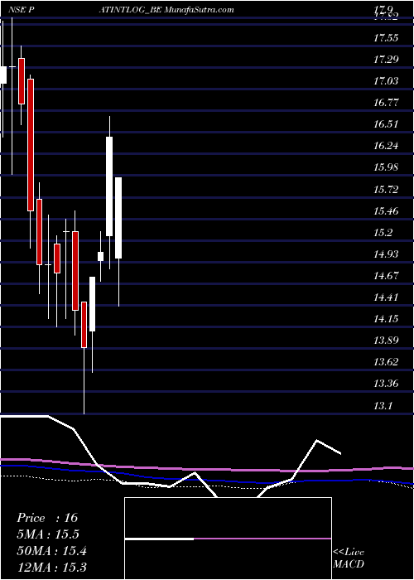Click the 14.93 price axis label
The width and height of the screenshot is (414, 580).
pos(386,254)
